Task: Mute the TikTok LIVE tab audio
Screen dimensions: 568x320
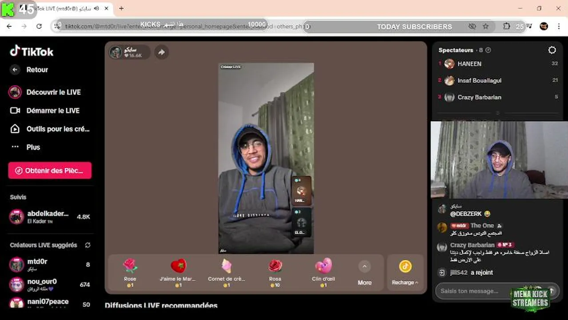Action: (x=96, y=8)
